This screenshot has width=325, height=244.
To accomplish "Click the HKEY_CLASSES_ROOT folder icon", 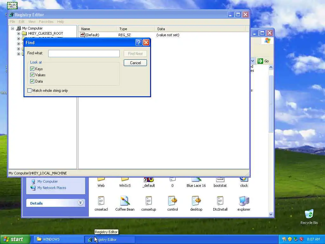I will tap(24, 33).
